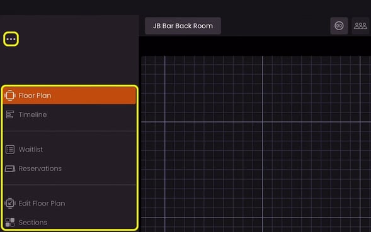This screenshot has height=232, width=371.
Task: Open the three-dot more options menu
Action: coord(11,39)
